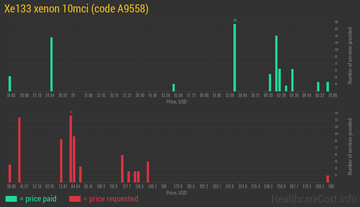Click the upper chart's 'Number of services provided' label
Image resolution: width=360 pixels, height=207 pixels.
(350, 56)
